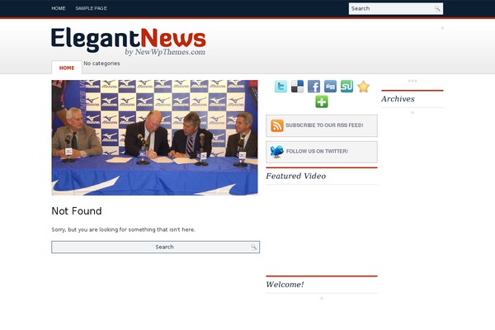Click the orange RSS feed icon

(277, 125)
